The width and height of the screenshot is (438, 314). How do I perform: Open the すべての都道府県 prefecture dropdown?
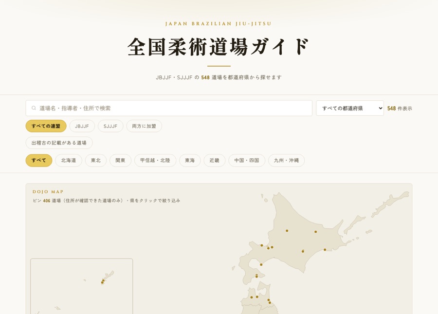(350, 108)
